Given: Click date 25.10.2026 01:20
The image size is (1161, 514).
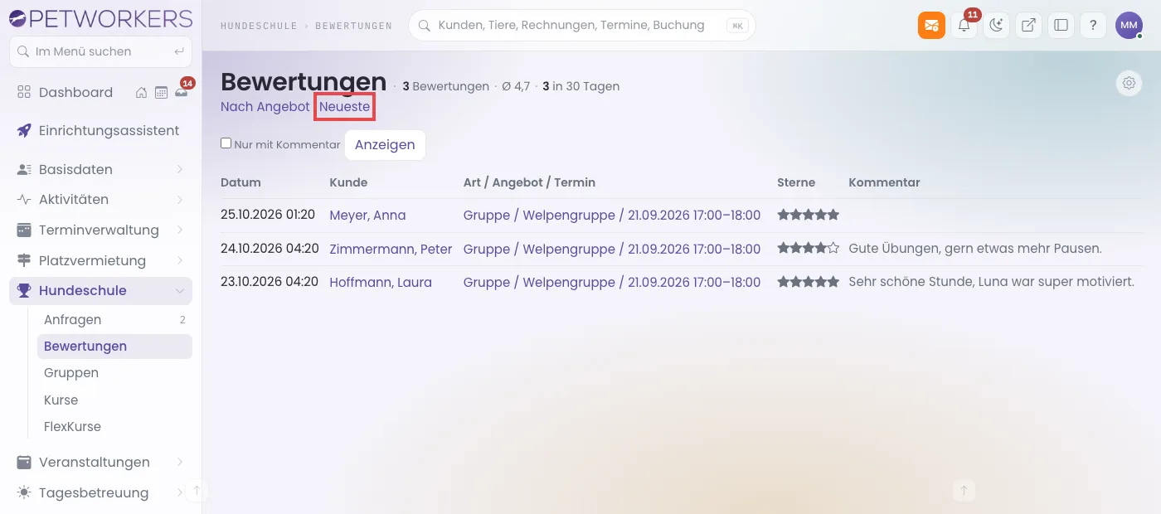Looking at the screenshot, I should [268, 215].
